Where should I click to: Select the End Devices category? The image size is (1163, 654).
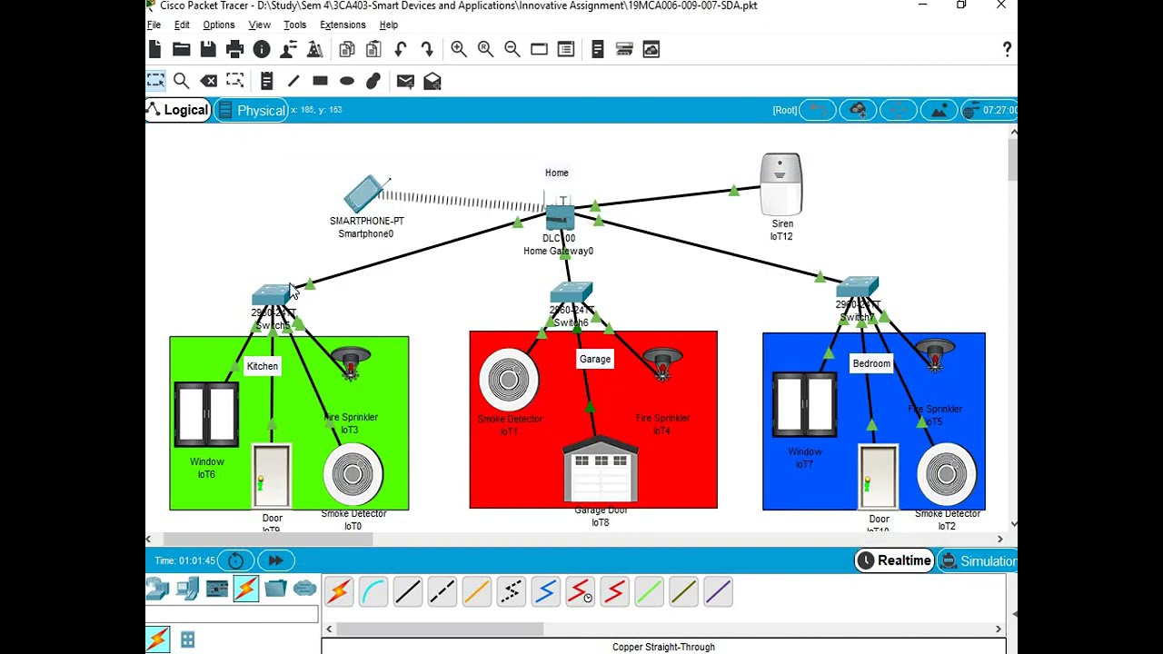tap(187, 589)
